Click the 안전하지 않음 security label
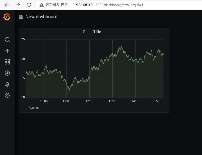The width and height of the screenshot is (202, 155). coord(57,5)
